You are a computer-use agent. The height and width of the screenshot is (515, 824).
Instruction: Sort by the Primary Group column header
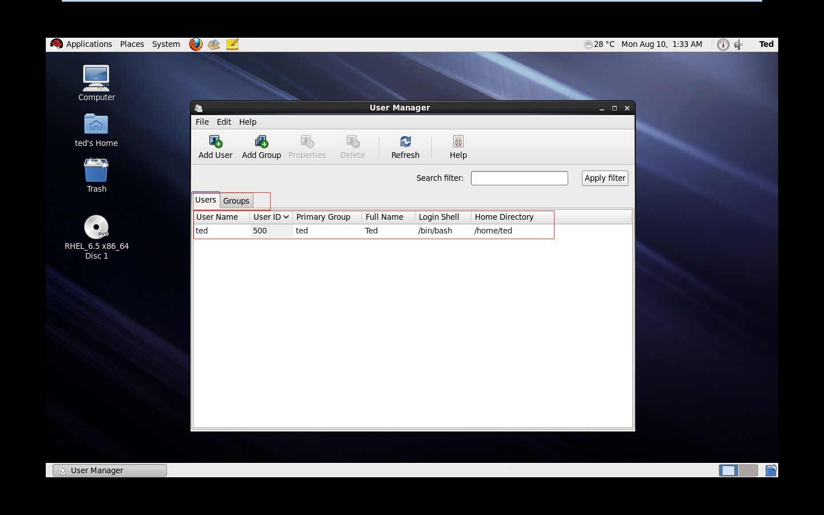327,217
